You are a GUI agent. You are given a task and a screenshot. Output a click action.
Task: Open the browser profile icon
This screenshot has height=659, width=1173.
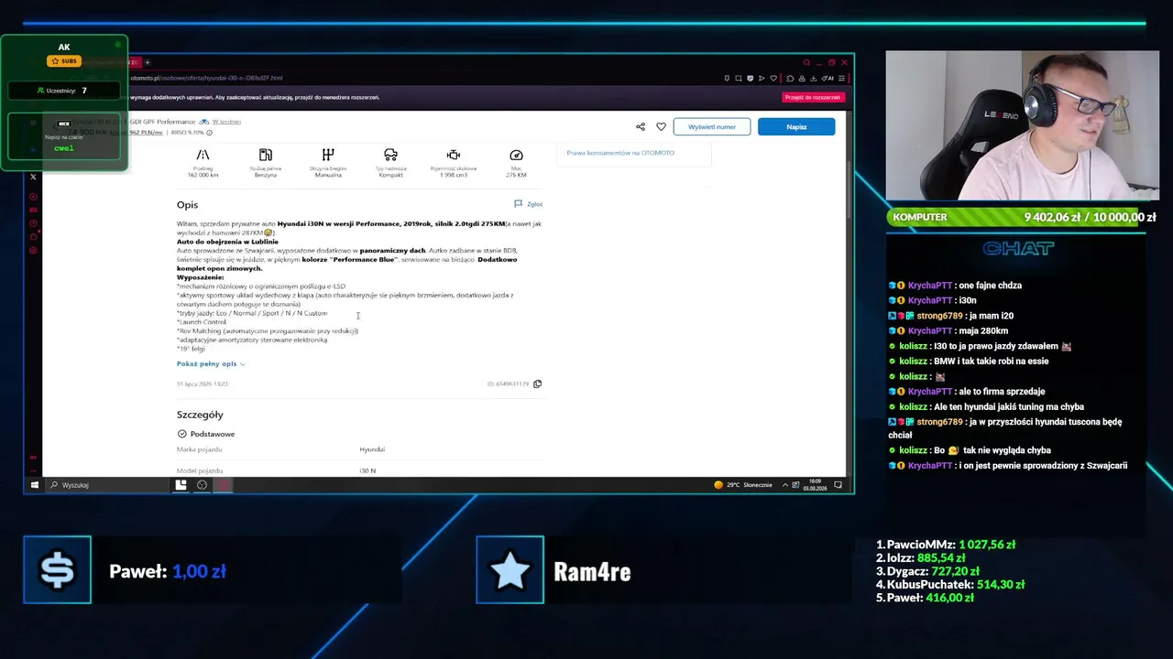[x=802, y=78]
